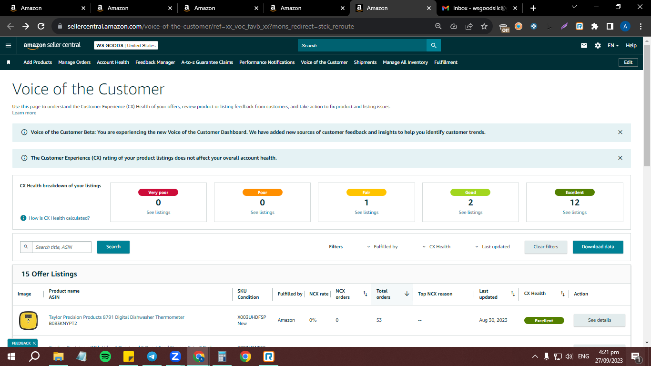Screen dimensions: 651x366
Task: Expand the Fulfilled by filter dropdown
Action: pyautogui.click(x=382, y=247)
